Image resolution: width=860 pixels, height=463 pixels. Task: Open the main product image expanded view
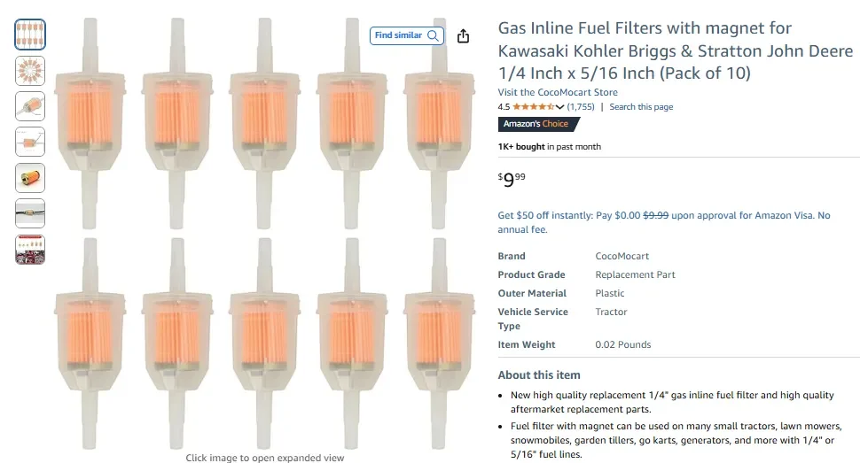coord(263,230)
